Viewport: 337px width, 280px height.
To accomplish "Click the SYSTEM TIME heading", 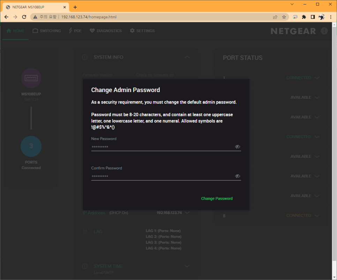I will tap(108, 266).
